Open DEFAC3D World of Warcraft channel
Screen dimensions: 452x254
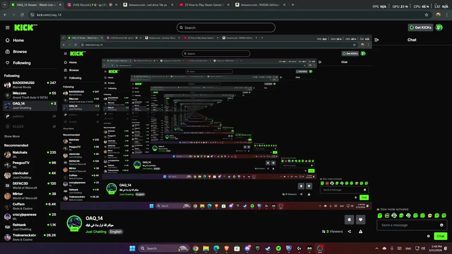(30, 186)
